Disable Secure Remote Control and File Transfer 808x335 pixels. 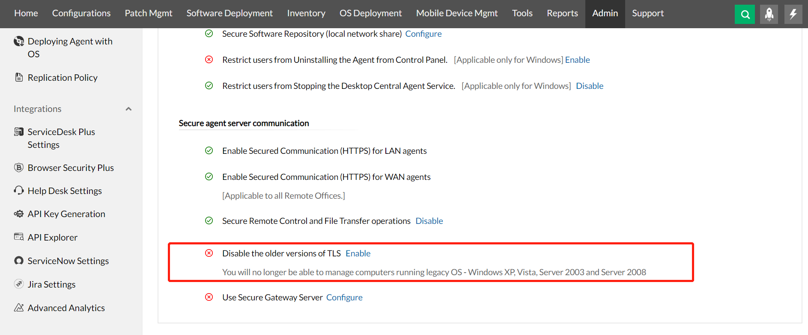[x=429, y=221]
